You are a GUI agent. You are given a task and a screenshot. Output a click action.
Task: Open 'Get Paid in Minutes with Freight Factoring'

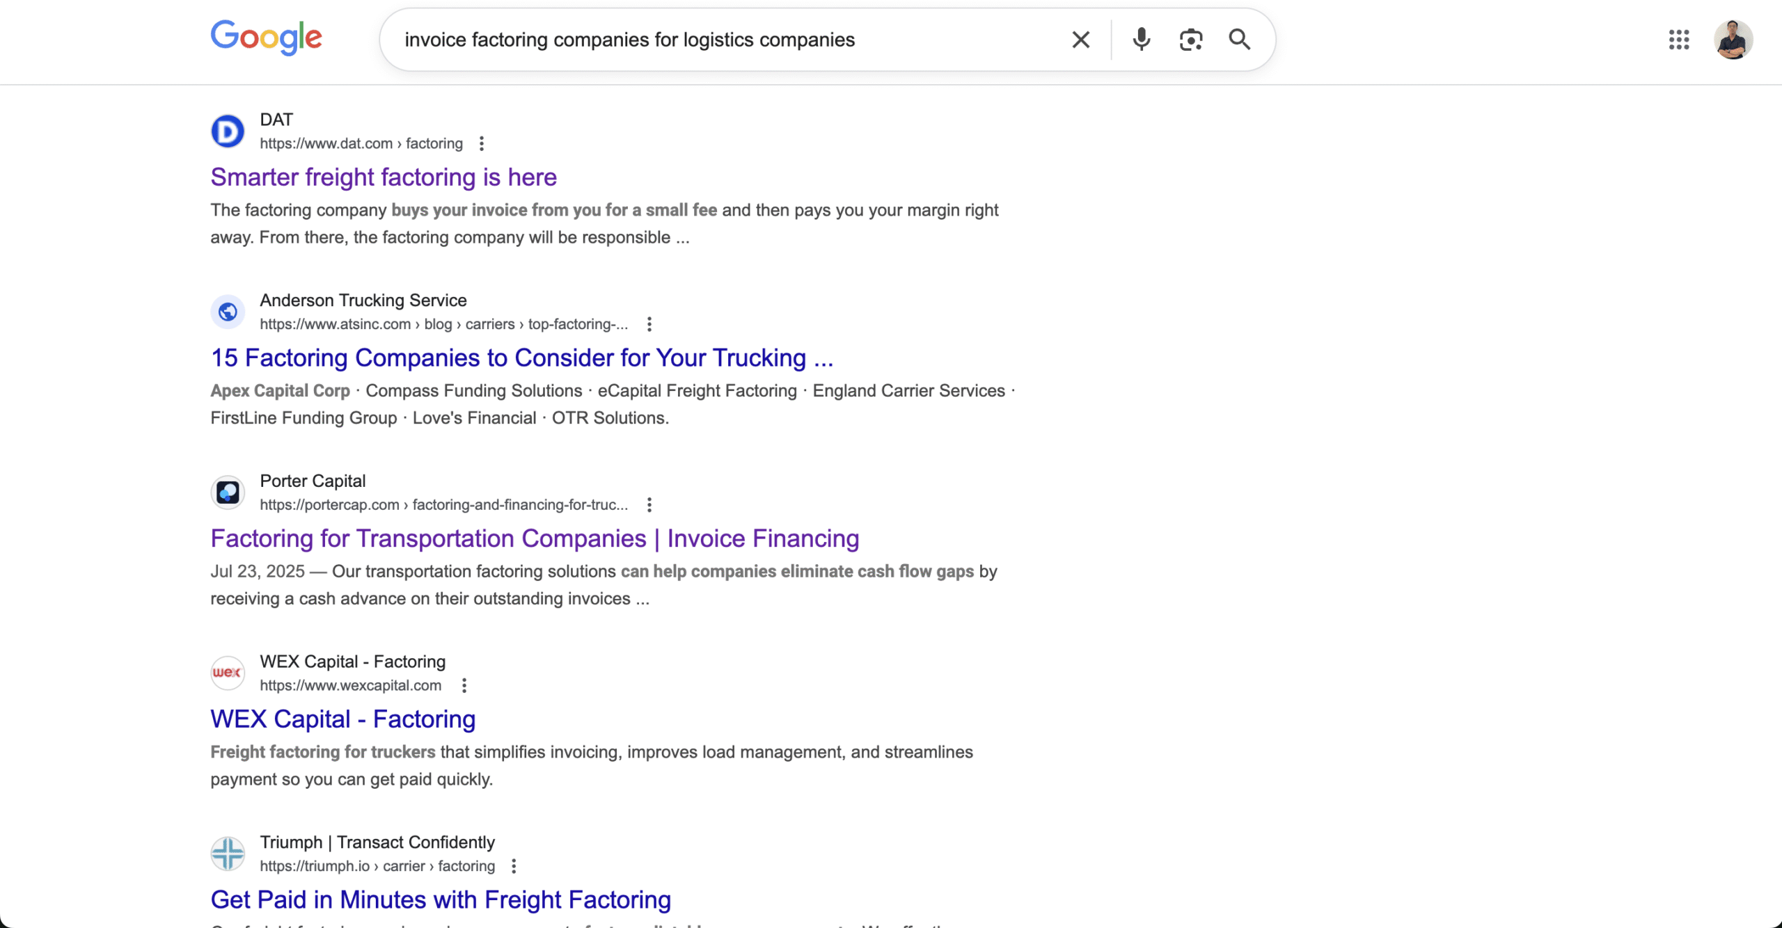[x=441, y=899]
